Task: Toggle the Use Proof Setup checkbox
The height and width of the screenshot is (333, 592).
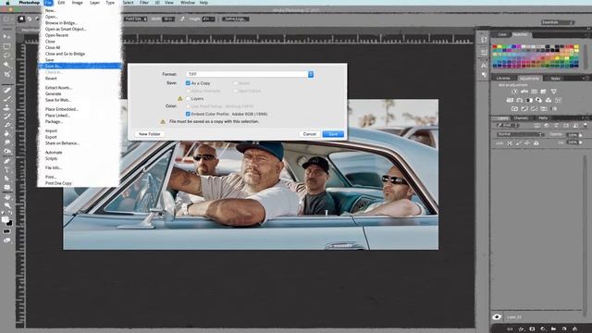Action: [x=188, y=106]
